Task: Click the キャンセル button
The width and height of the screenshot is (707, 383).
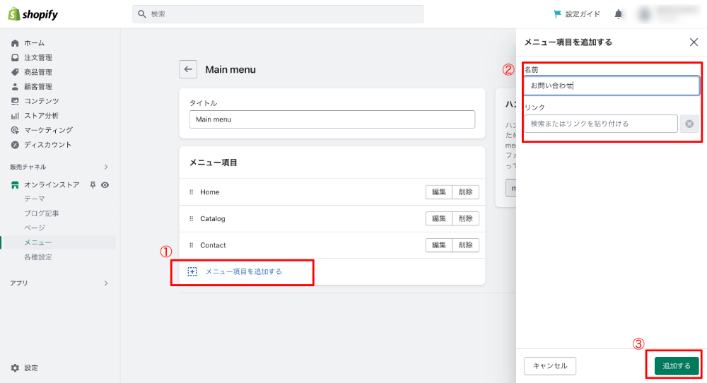Action: [x=550, y=366]
